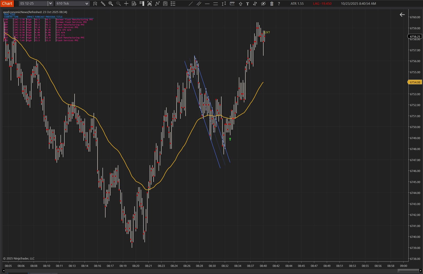Click the Chart tab label
This screenshot has height=274, width=423.
click(x=7, y=3)
